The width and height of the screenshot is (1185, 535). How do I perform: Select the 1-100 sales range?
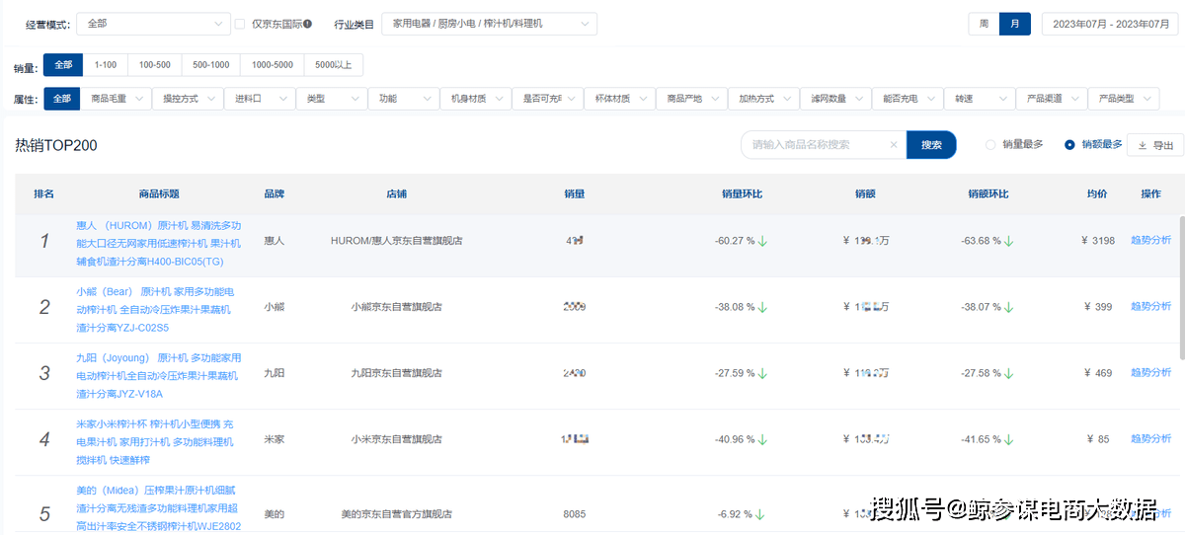coord(105,65)
